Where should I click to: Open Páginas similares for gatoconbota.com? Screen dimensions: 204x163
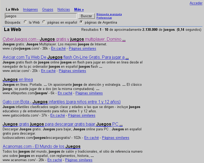[82, 115]
